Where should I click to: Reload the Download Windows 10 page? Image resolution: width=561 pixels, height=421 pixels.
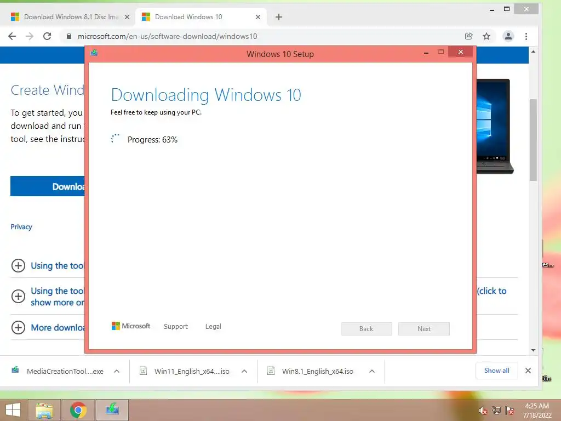pos(47,36)
